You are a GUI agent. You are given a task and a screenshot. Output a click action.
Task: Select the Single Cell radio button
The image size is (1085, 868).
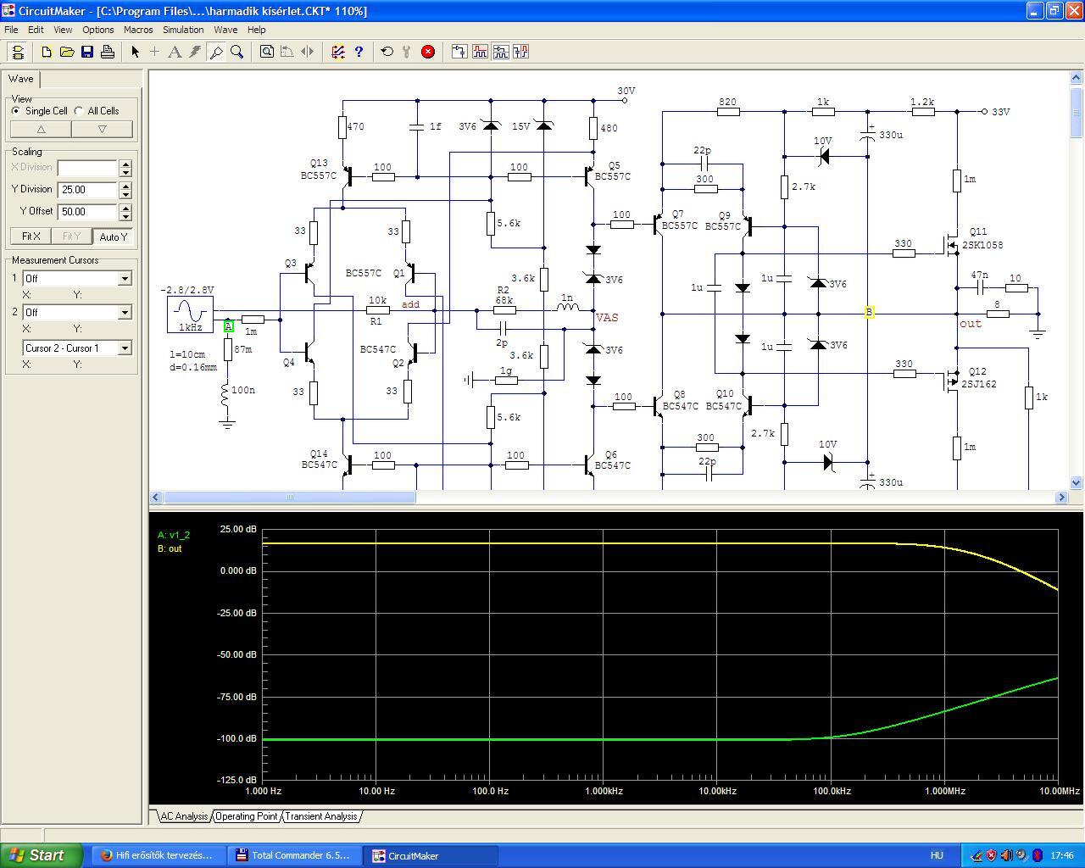click(16, 111)
